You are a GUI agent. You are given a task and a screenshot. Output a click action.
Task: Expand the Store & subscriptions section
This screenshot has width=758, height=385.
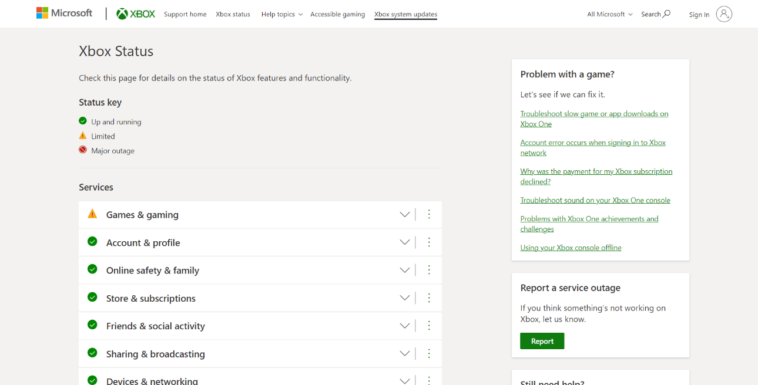[405, 298]
